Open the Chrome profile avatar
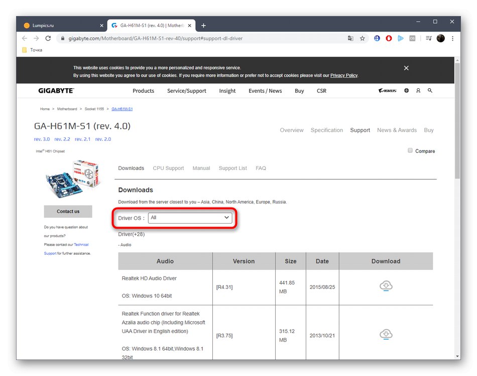Image resolution: width=477 pixels, height=376 pixels. pyautogui.click(x=440, y=38)
